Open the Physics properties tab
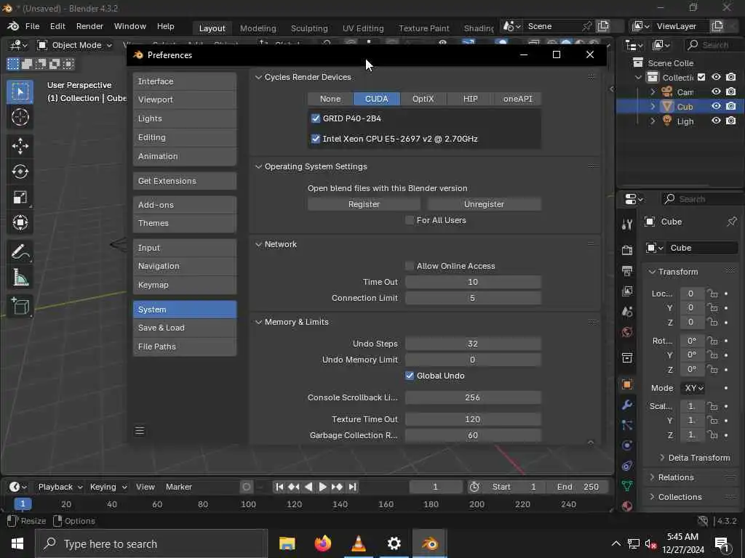 627,445
